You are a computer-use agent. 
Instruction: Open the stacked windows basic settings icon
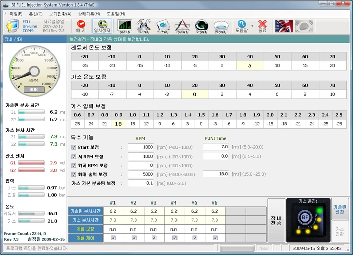tap(163, 26)
